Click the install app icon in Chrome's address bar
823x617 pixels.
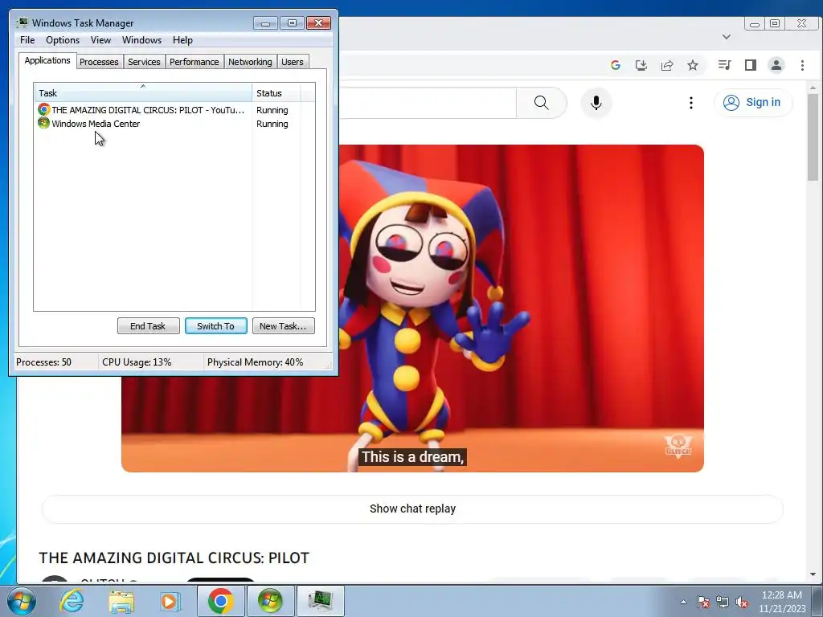[x=641, y=65]
